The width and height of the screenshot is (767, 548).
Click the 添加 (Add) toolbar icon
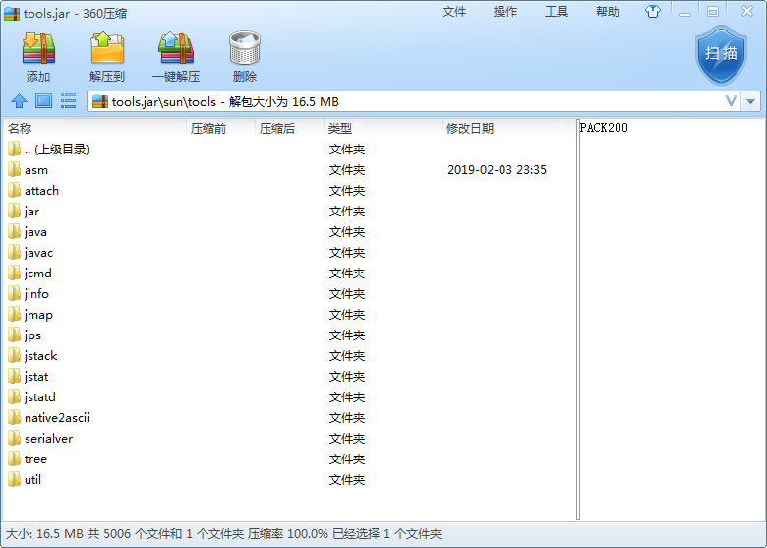[x=38, y=56]
